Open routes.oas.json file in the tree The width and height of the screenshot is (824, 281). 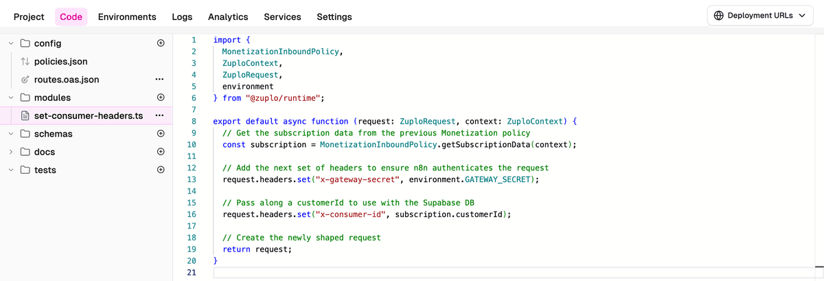[x=67, y=80]
